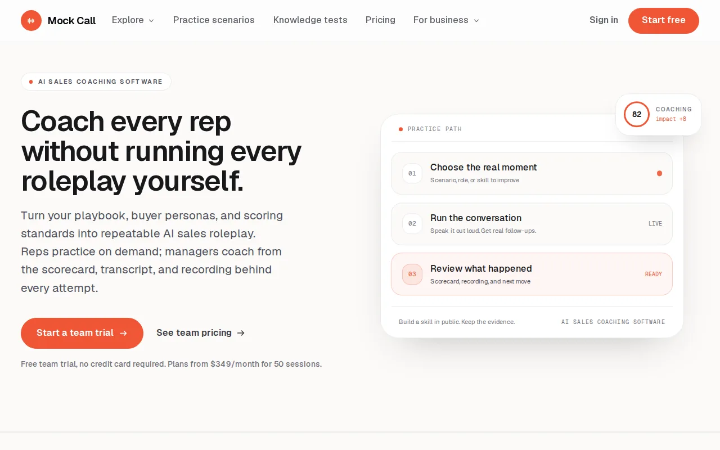Click the arrow icon beside See team pricing

(241, 333)
